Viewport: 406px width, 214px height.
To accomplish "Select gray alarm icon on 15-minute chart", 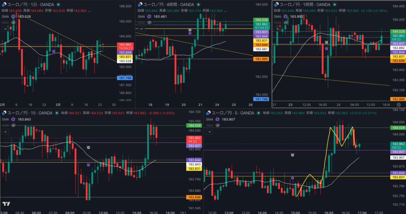I will 88,148.
